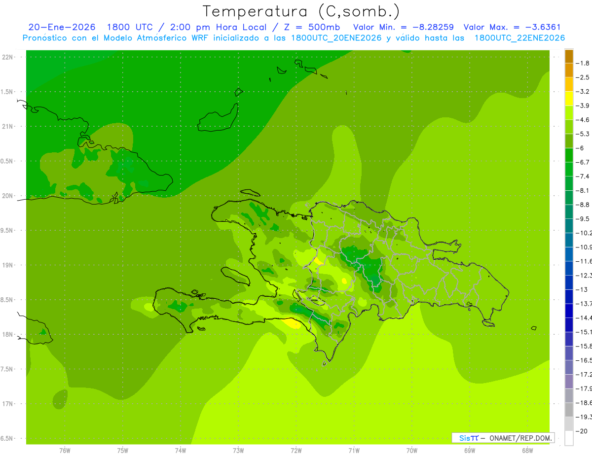Select the 'Valor Max. = -3.6361' value
Viewport: 592px width, 457px height.
point(512,27)
